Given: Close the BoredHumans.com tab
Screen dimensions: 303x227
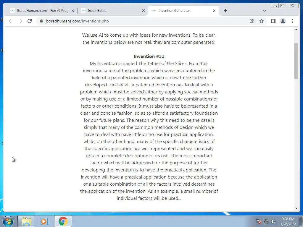Looking at the screenshot, I should 73,11.
